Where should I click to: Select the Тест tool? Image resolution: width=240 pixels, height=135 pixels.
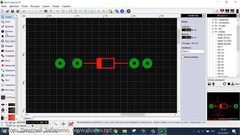[7, 80]
